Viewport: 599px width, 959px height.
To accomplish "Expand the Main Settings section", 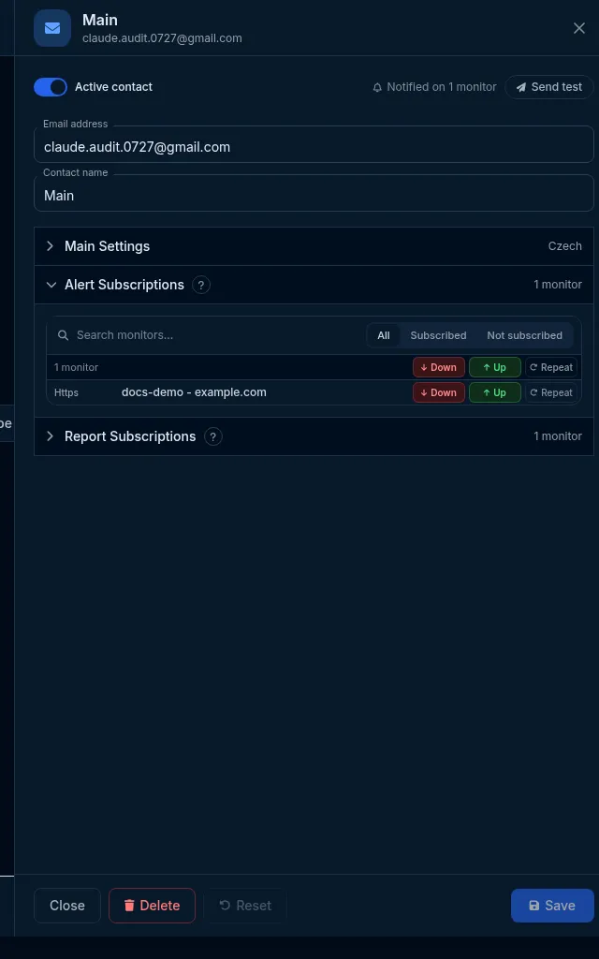I will [314, 246].
